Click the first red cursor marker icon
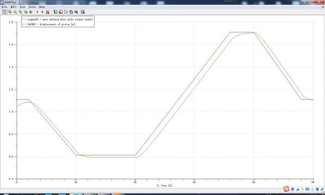The image size is (325, 195). tap(37, 12)
